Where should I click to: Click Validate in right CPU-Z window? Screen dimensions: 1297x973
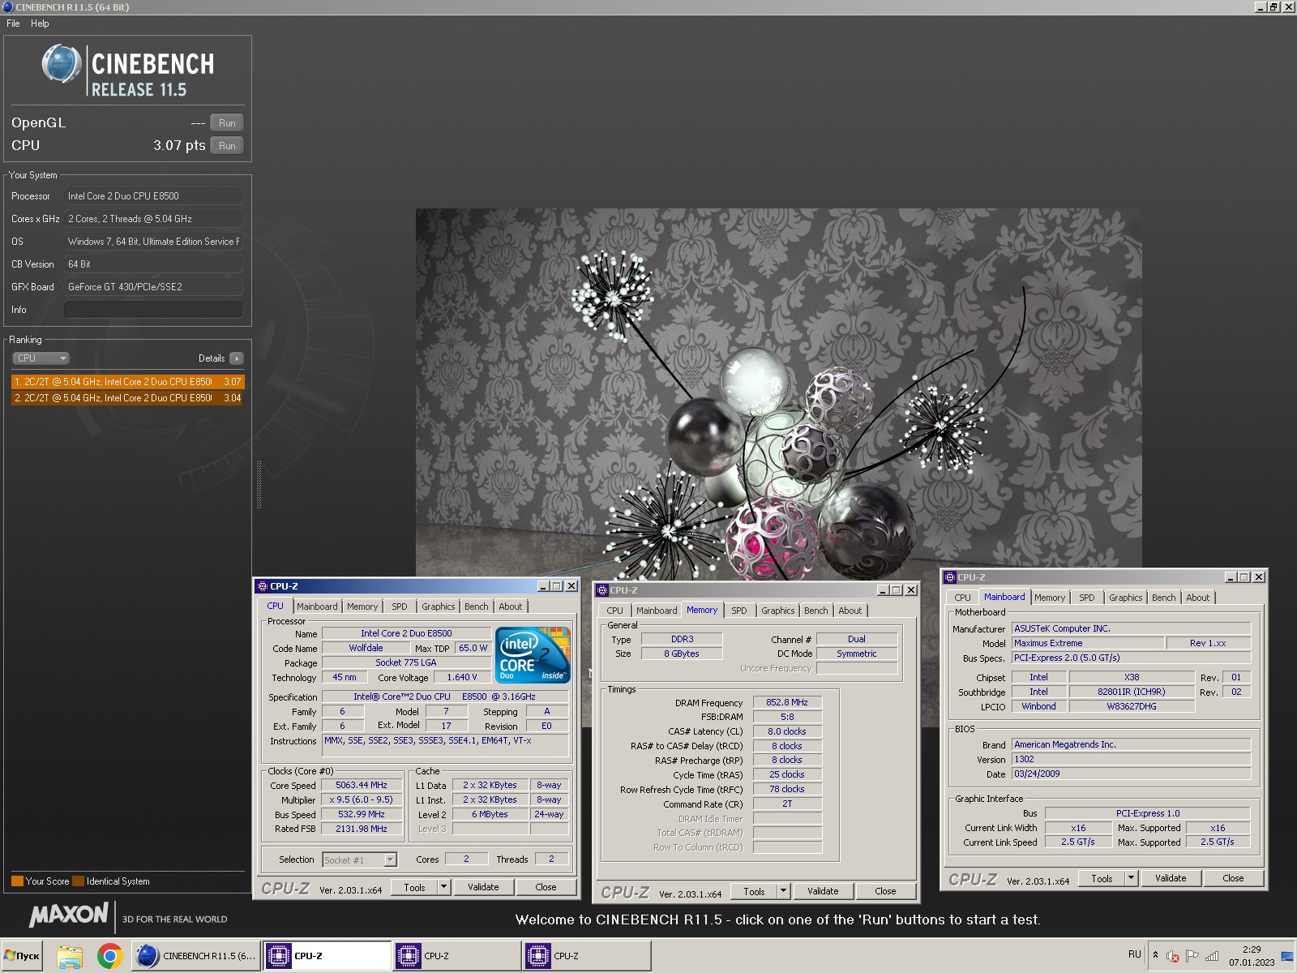pyautogui.click(x=1171, y=879)
